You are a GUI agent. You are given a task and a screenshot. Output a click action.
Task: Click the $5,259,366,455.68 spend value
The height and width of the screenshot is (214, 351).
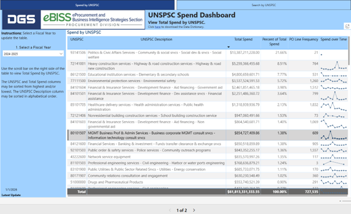246,64
